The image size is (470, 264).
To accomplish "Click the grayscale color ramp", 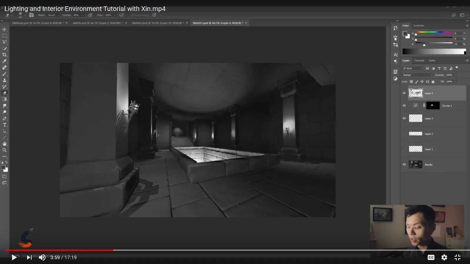I will 434,52.
